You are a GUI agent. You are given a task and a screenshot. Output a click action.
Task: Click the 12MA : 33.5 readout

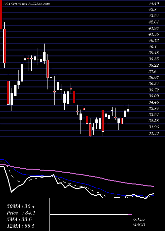[x=20, y=226]
